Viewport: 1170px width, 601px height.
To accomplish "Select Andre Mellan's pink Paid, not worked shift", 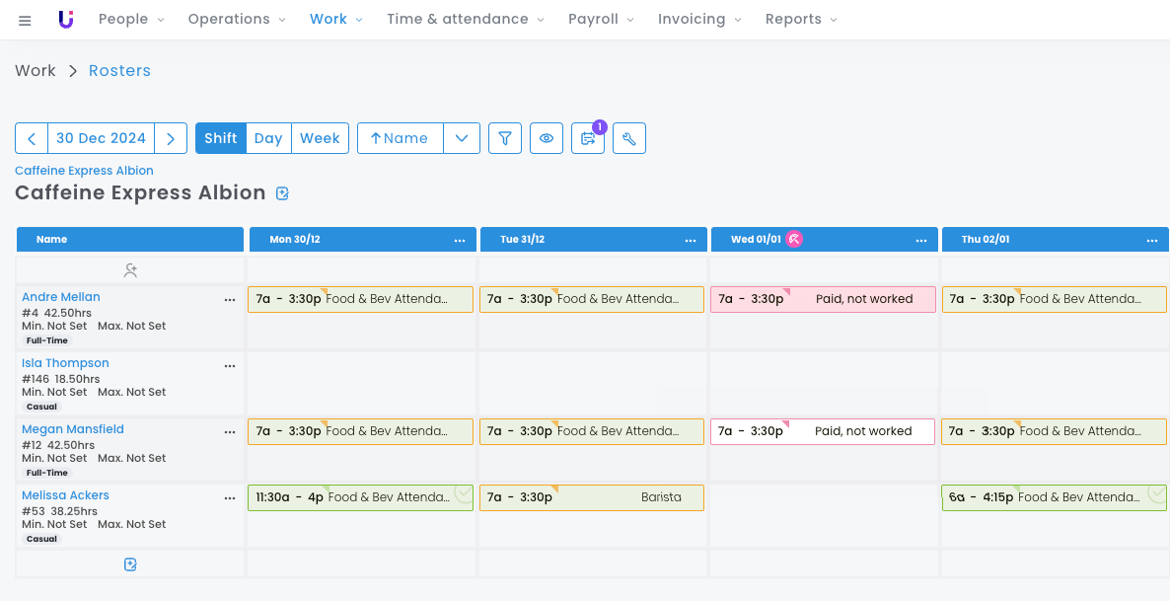I will click(x=823, y=299).
